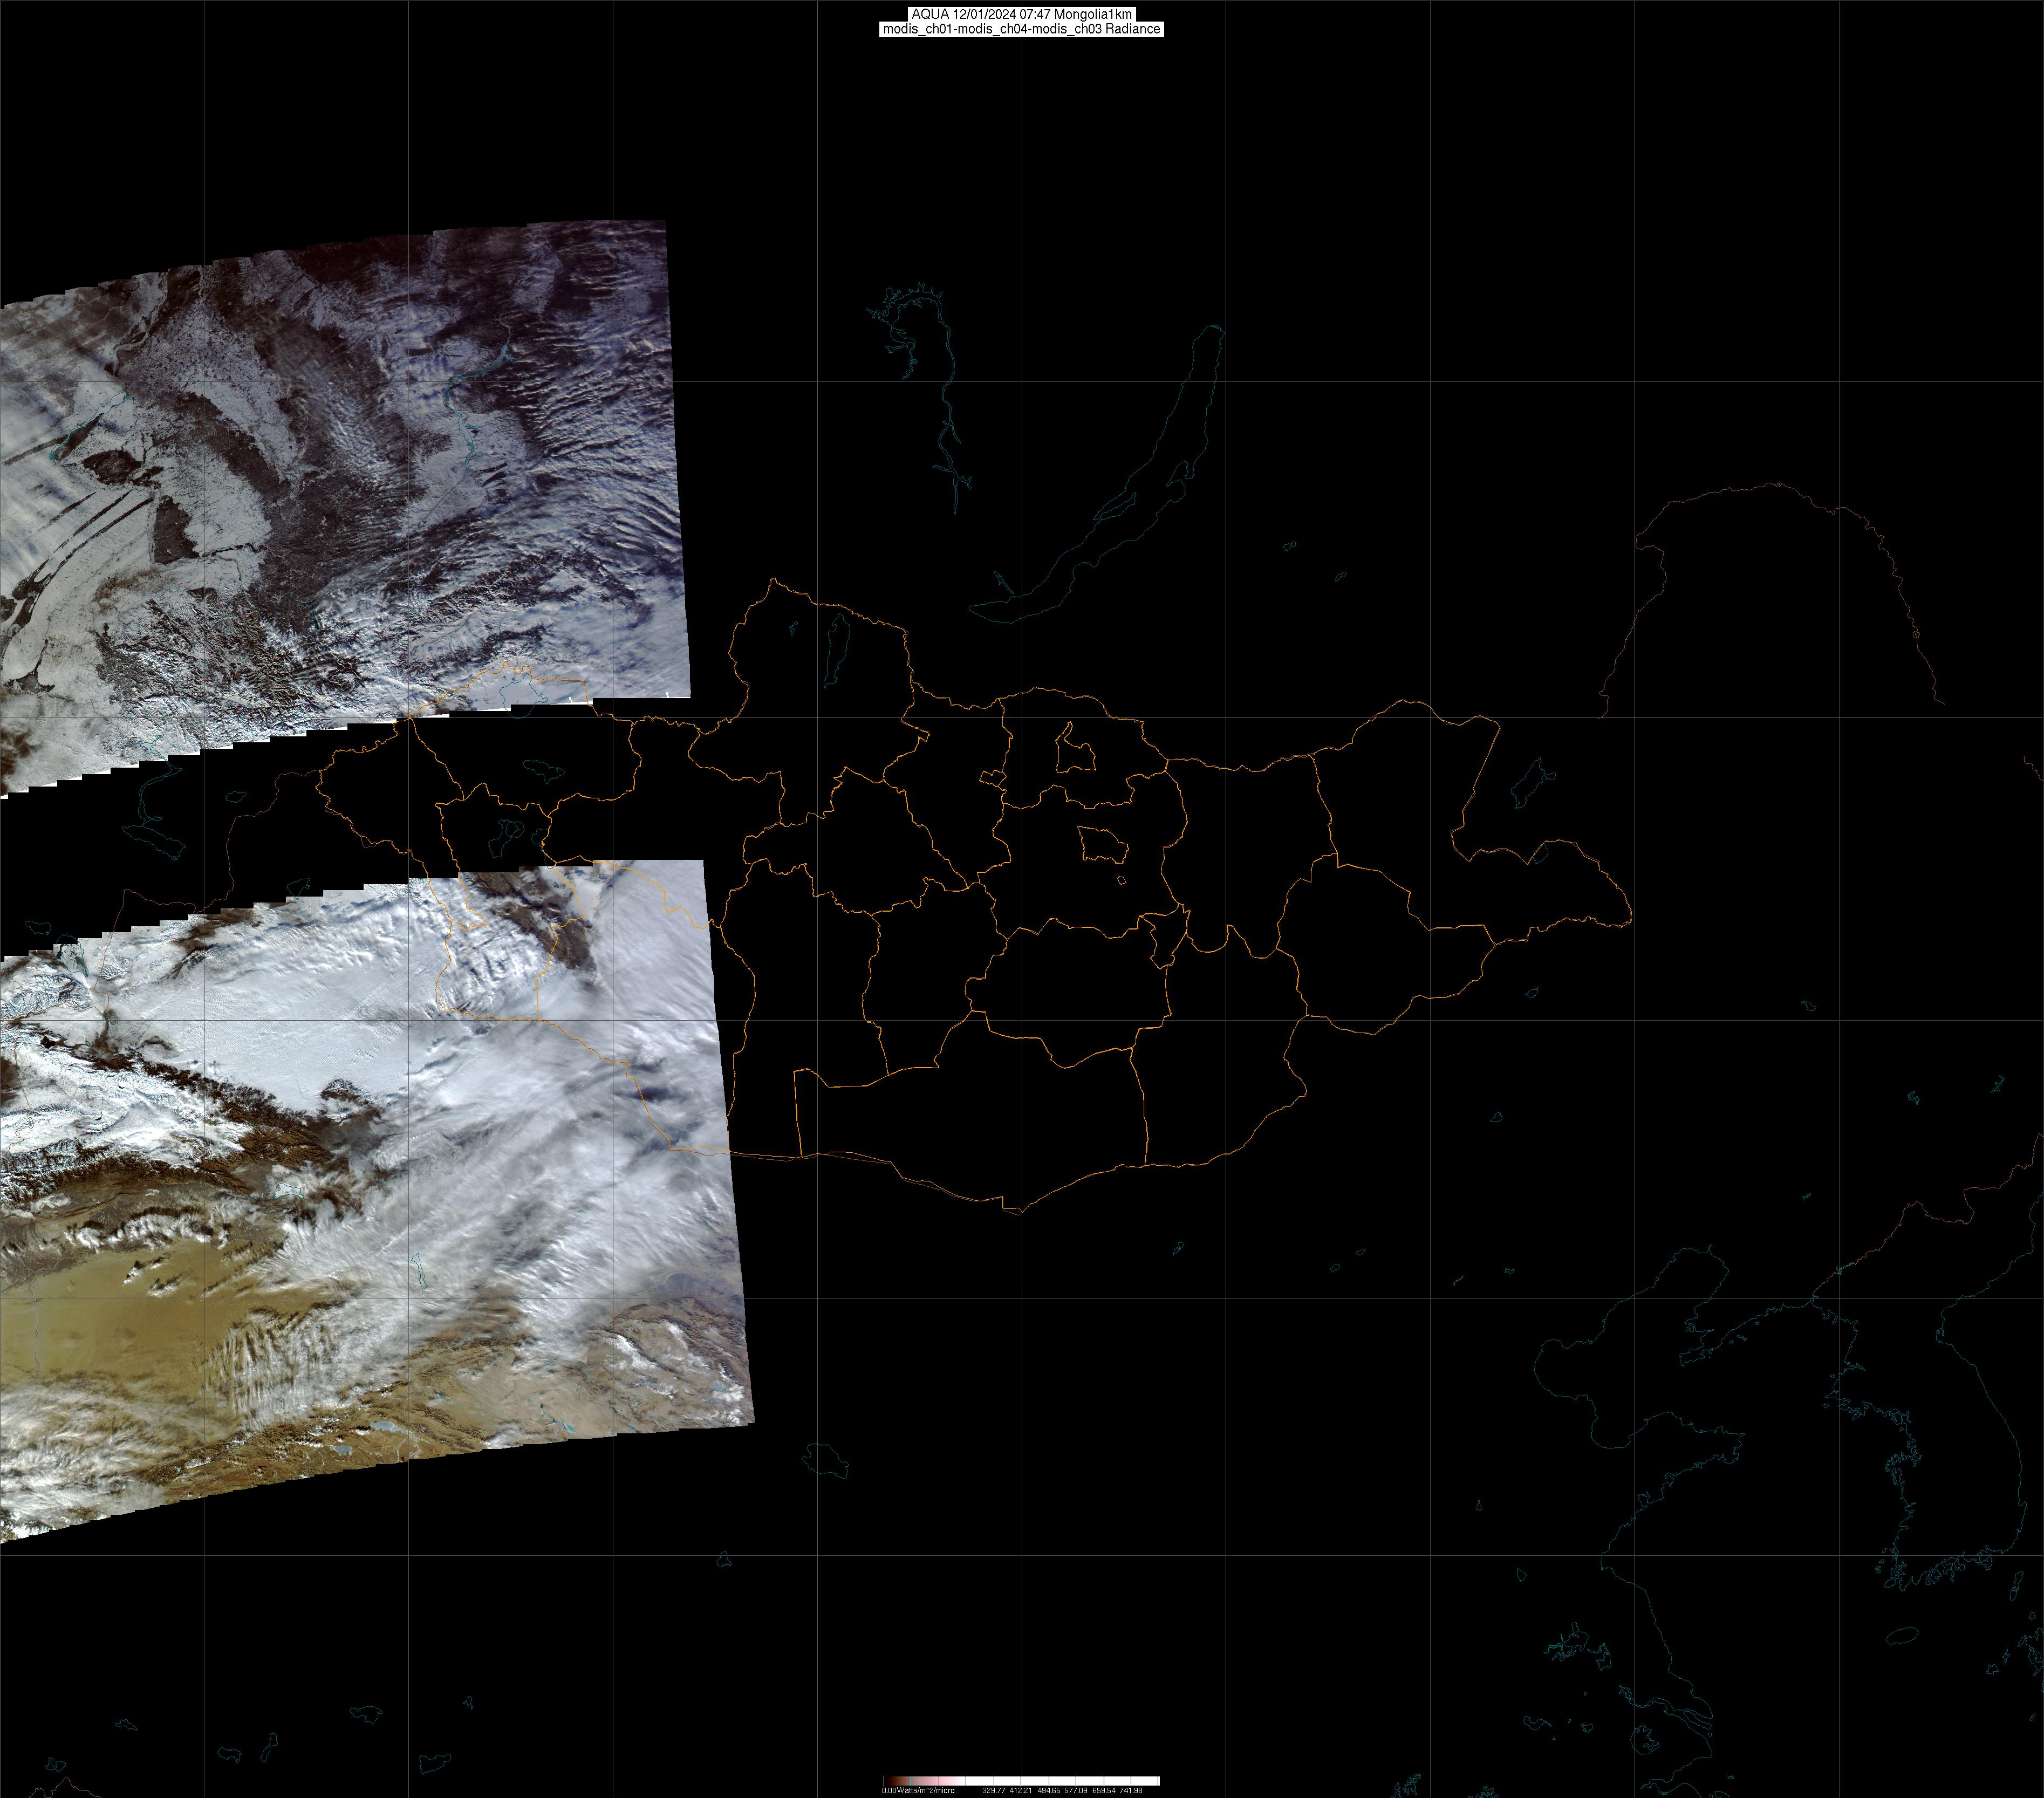Click the 329.77 colorbar tick label

pos(993,1790)
